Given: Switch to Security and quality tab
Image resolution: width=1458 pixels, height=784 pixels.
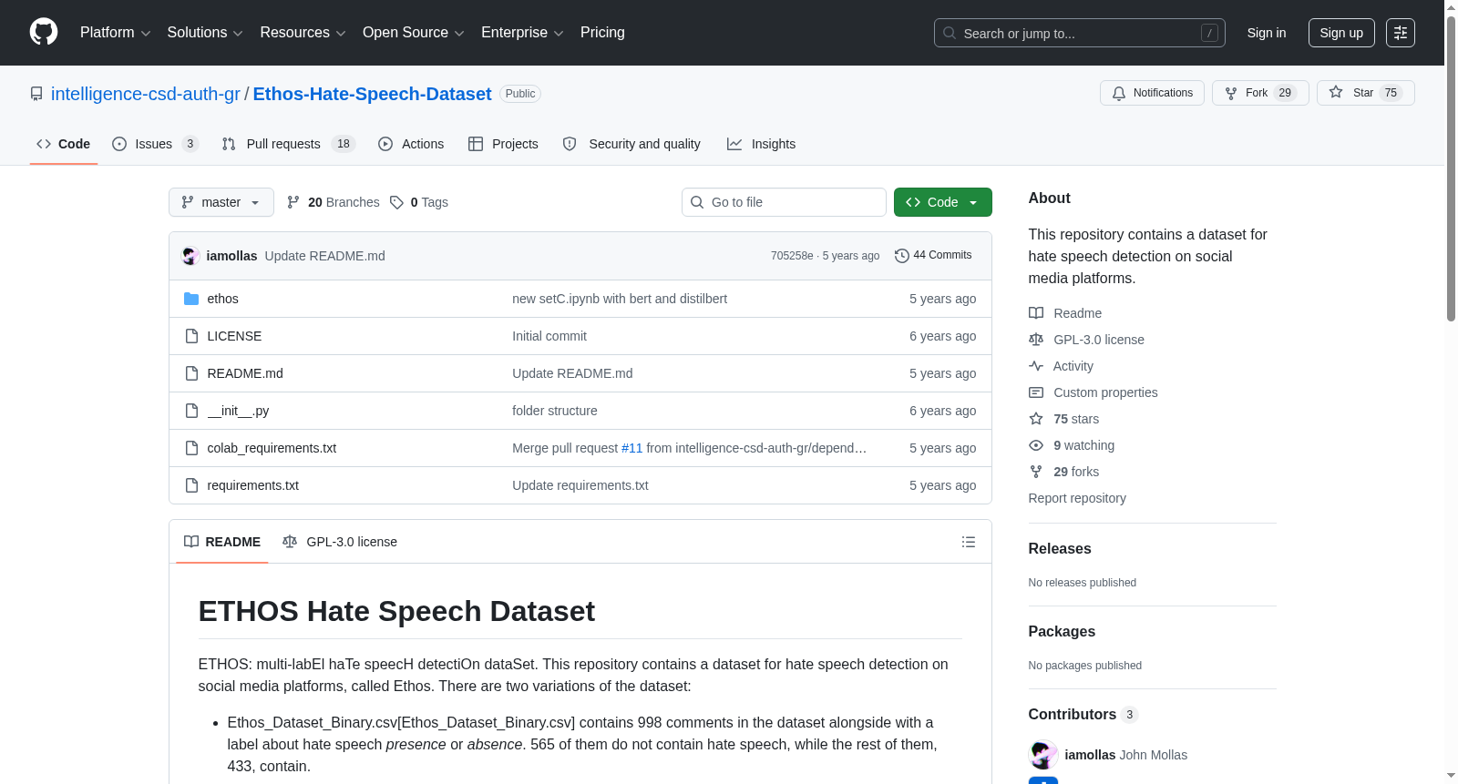Looking at the screenshot, I should coord(631,144).
